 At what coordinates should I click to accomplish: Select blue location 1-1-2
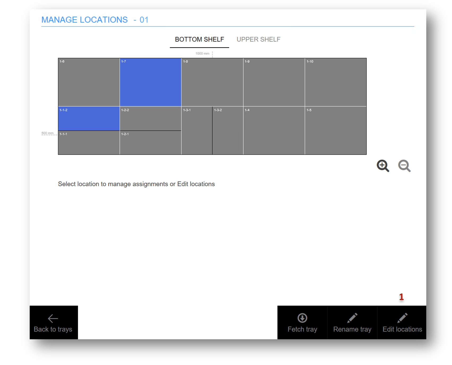(89, 119)
